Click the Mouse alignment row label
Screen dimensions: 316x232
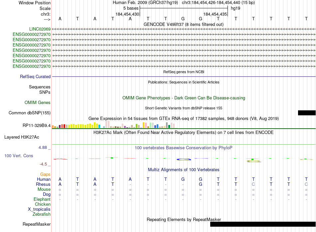pyautogui.click(x=44, y=189)
